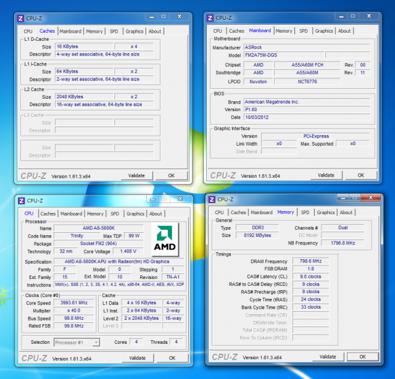Click the CPU-Z icon in the Mainboard window title bar
The width and height of the screenshot is (395, 379).
[210, 18]
